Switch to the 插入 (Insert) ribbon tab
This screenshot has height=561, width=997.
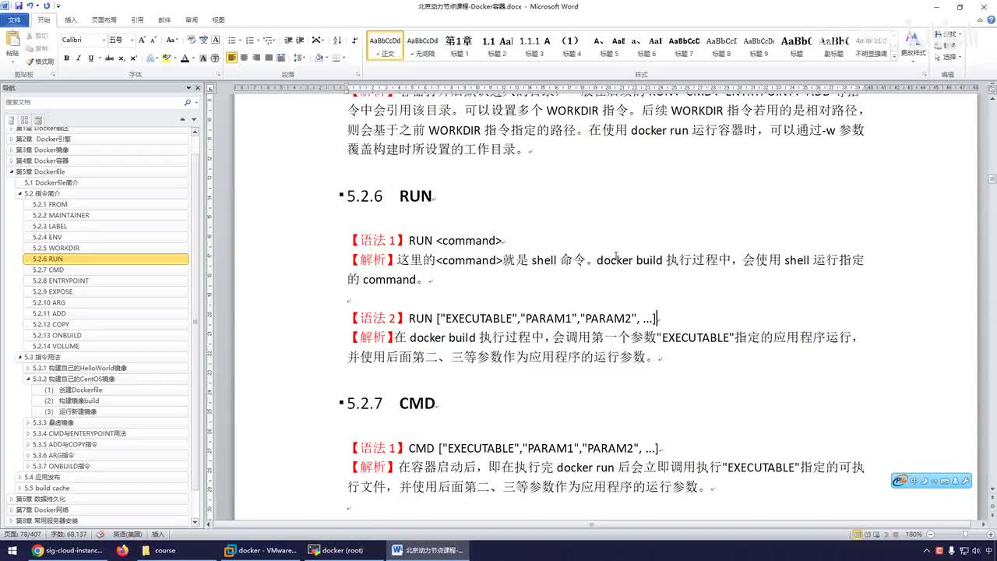pos(71,19)
